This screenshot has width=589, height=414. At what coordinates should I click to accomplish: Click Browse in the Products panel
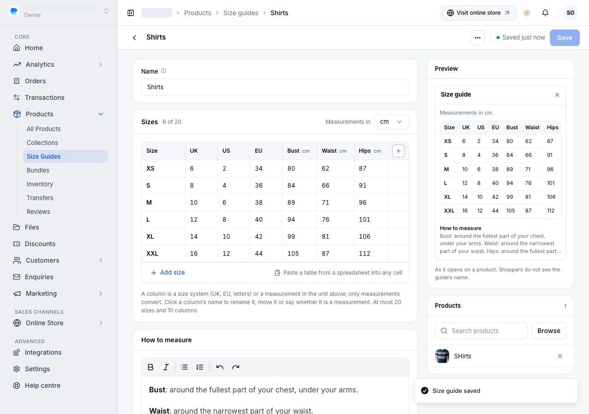(549, 331)
